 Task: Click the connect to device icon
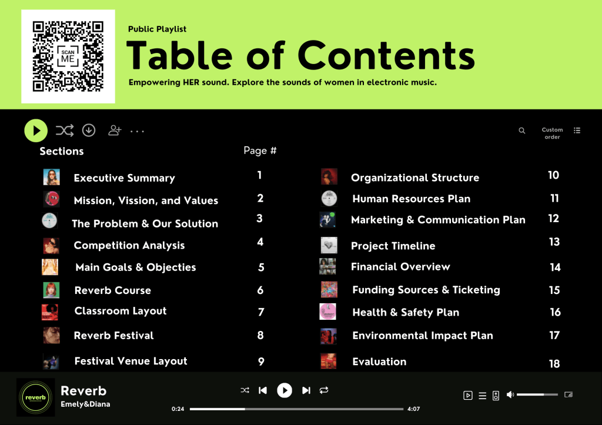(496, 395)
